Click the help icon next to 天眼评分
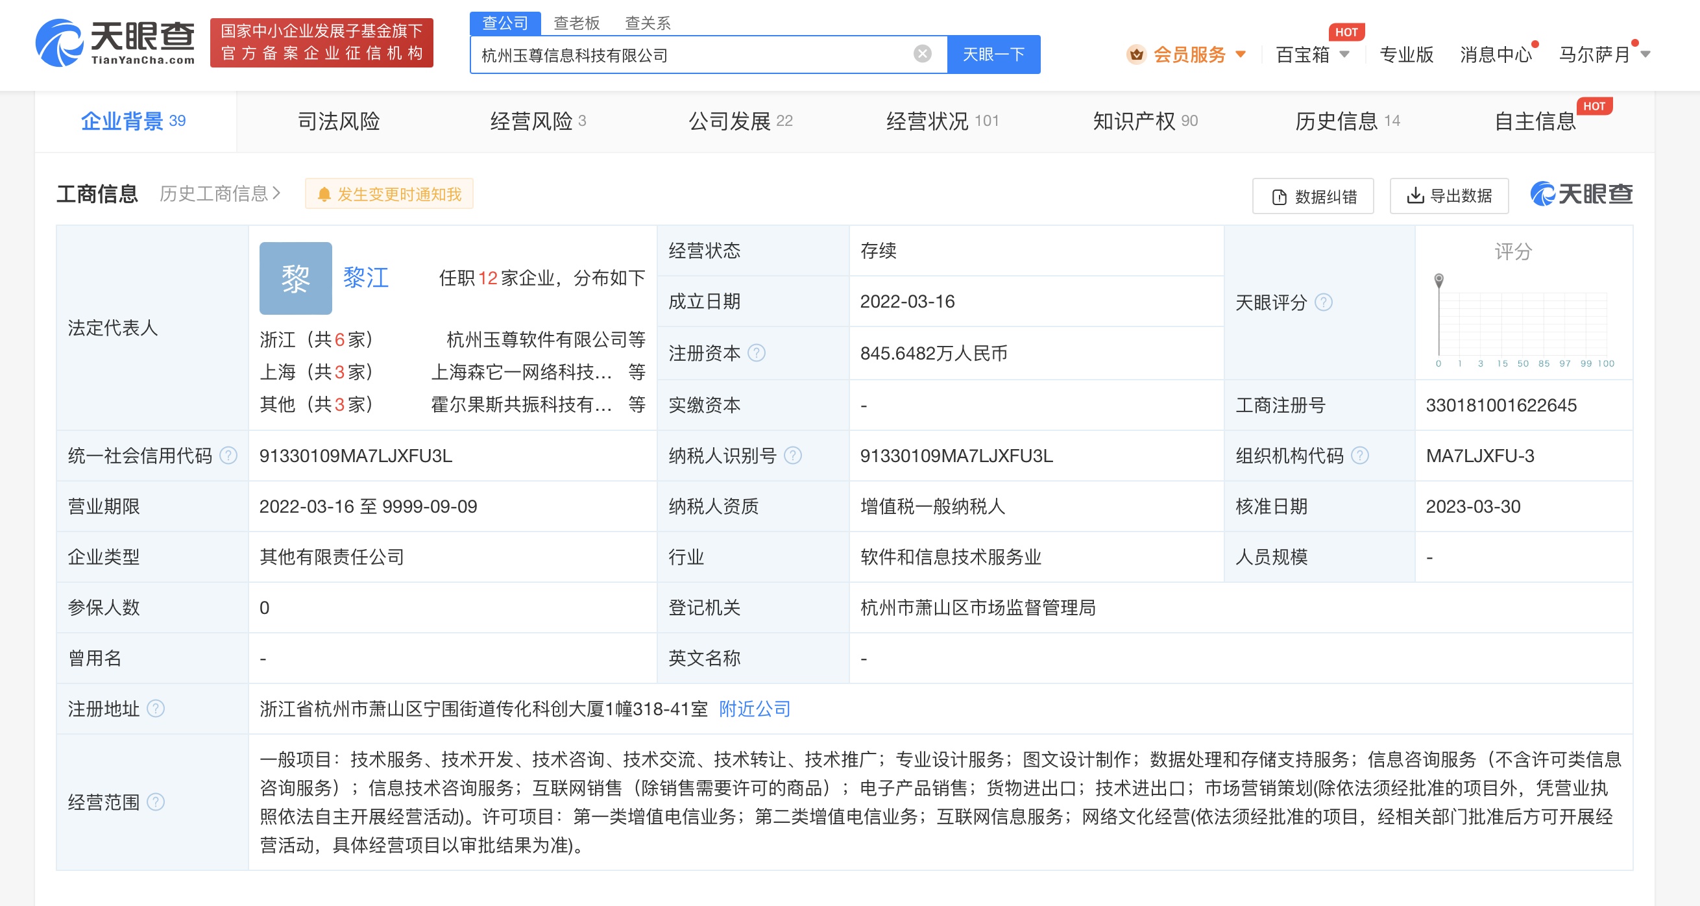This screenshot has width=1700, height=906. pyautogui.click(x=1323, y=302)
